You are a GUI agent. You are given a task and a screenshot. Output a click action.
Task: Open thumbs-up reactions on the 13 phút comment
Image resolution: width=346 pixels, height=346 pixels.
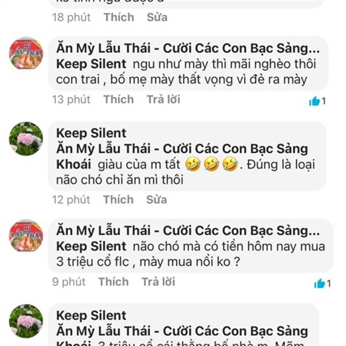click(x=317, y=101)
